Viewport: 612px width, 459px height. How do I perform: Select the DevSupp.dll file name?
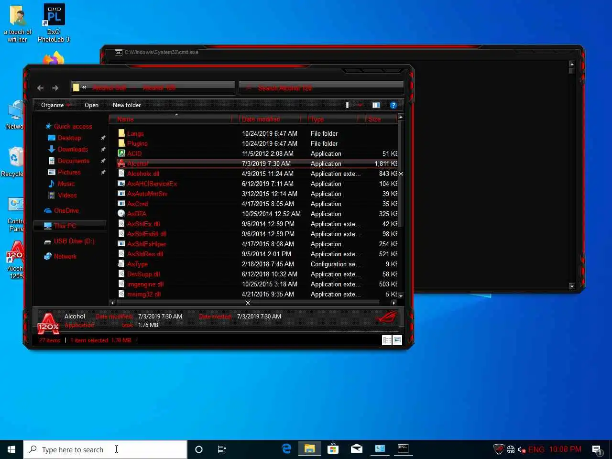[143, 274]
